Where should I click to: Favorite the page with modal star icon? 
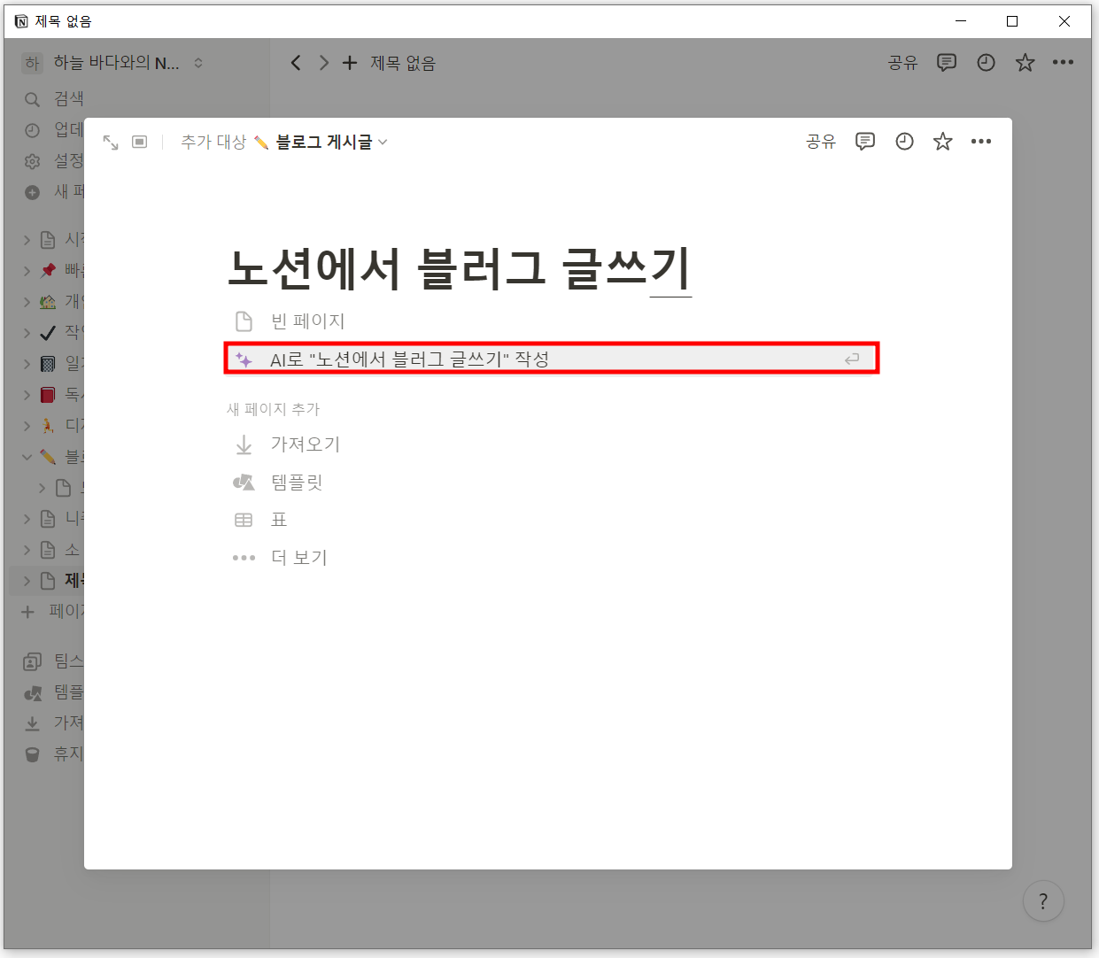click(x=943, y=142)
